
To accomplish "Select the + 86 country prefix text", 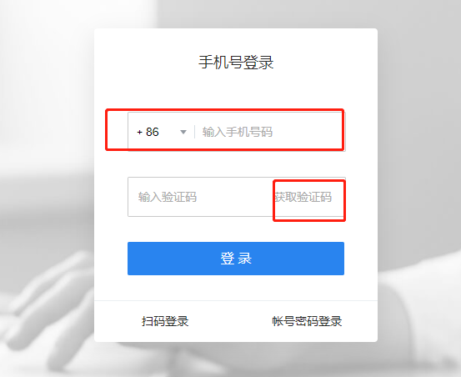I will 148,132.
